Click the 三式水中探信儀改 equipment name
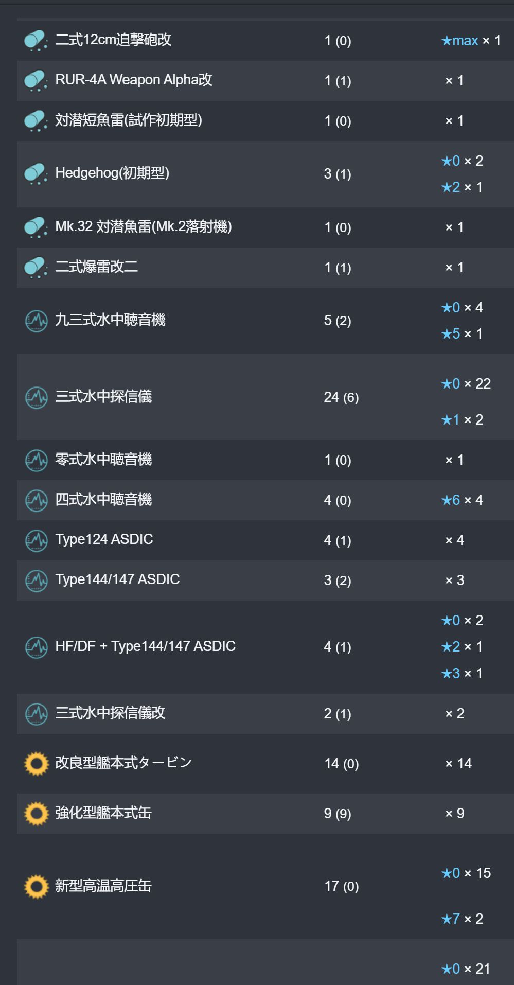 click(x=110, y=713)
